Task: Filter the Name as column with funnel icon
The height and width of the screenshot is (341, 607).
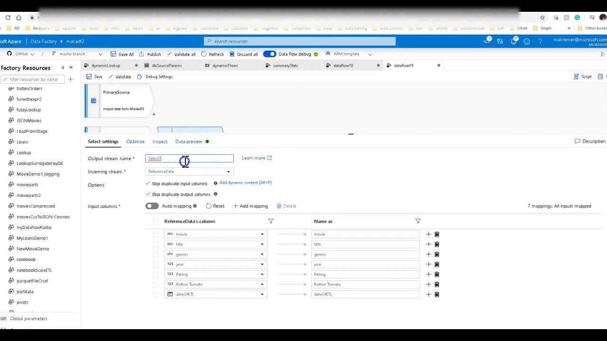Action: point(418,221)
